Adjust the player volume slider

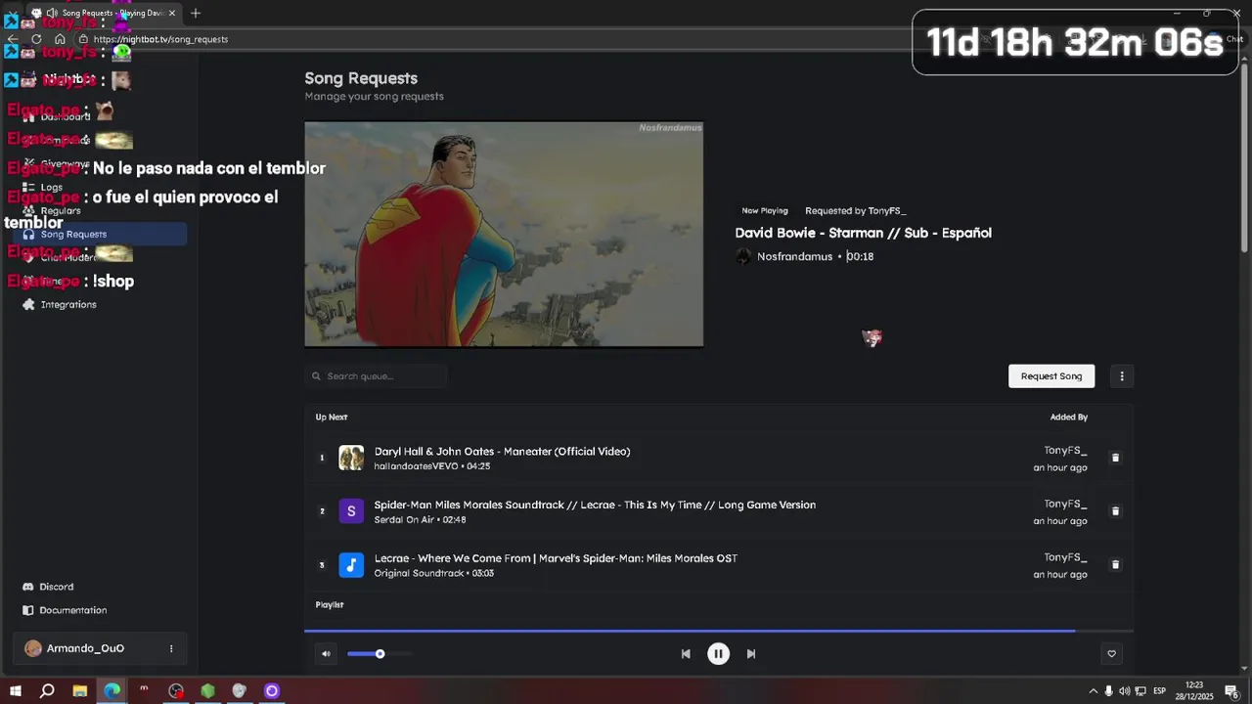point(380,654)
